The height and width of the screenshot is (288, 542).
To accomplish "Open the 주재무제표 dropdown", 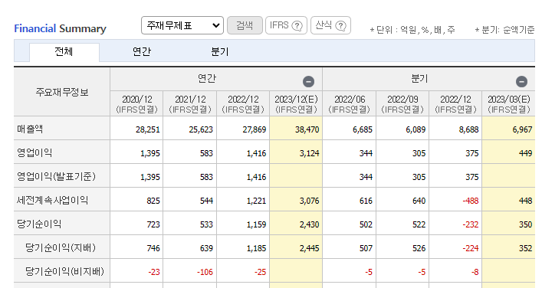I will [x=182, y=25].
